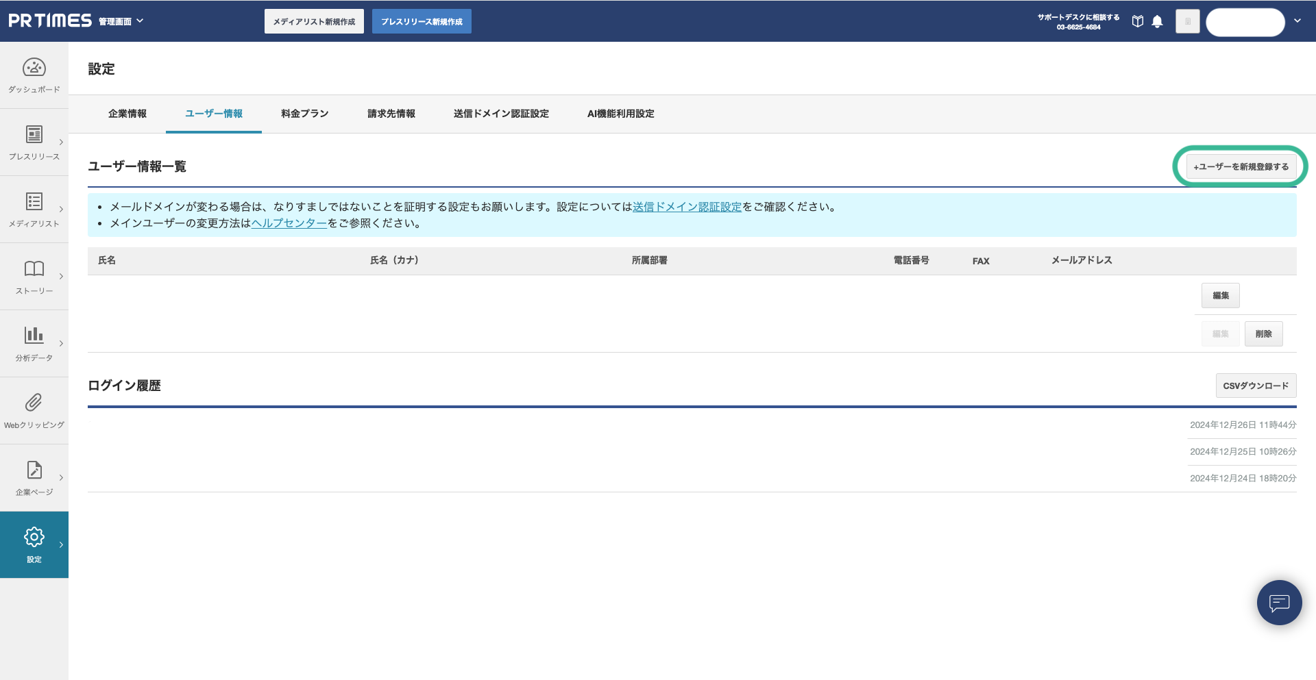The height and width of the screenshot is (680, 1316).
Task: Open the Dashboard from the sidebar
Action: [x=34, y=68]
